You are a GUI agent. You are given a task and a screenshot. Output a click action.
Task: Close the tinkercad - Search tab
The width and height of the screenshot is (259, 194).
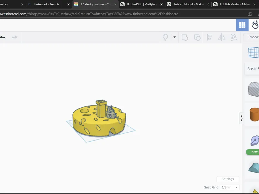tap(69, 5)
